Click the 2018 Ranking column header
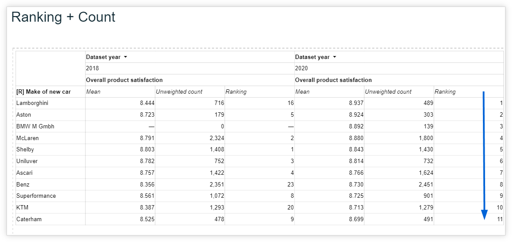The height and width of the screenshot is (242, 512). tap(236, 92)
